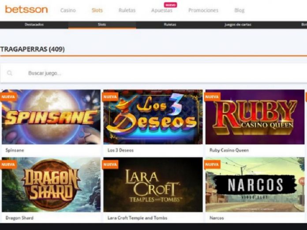Open the Spinsane game thumbnail
The height and width of the screenshot is (230, 307).
pos(51,117)
